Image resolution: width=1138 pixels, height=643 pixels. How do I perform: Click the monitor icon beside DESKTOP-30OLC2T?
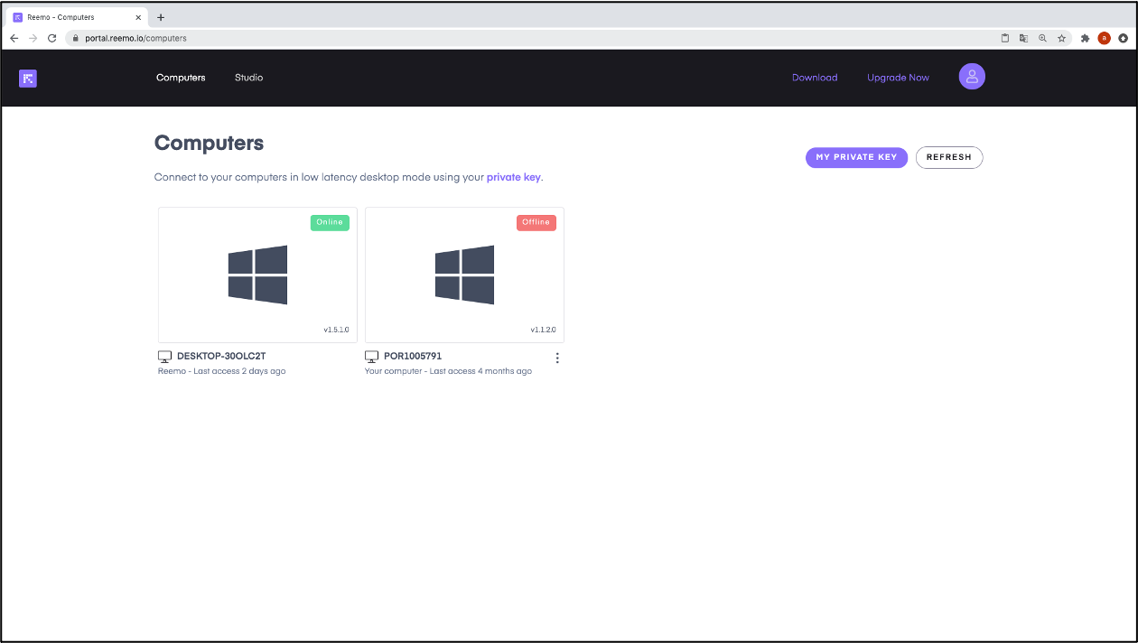click(x=164, y=357)
